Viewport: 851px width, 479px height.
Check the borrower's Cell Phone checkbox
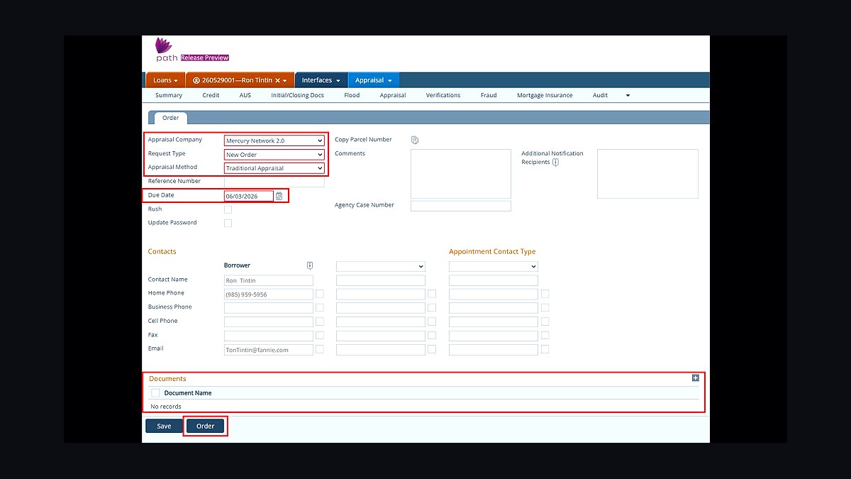(320, 321)
